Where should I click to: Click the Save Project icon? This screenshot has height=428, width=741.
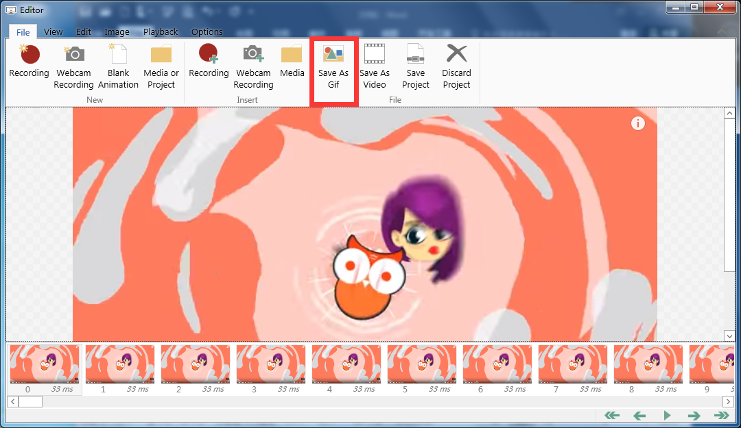tap(416, 55)
